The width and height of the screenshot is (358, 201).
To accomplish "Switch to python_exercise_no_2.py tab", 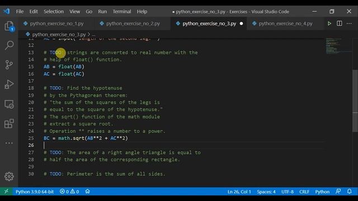I will pos(133,23).
